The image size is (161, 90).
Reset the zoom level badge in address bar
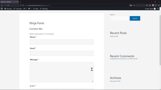click(x=131, y=5)
